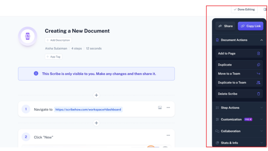
Task: Open the scribehow.com dashboard link
Action: point(88,109)
